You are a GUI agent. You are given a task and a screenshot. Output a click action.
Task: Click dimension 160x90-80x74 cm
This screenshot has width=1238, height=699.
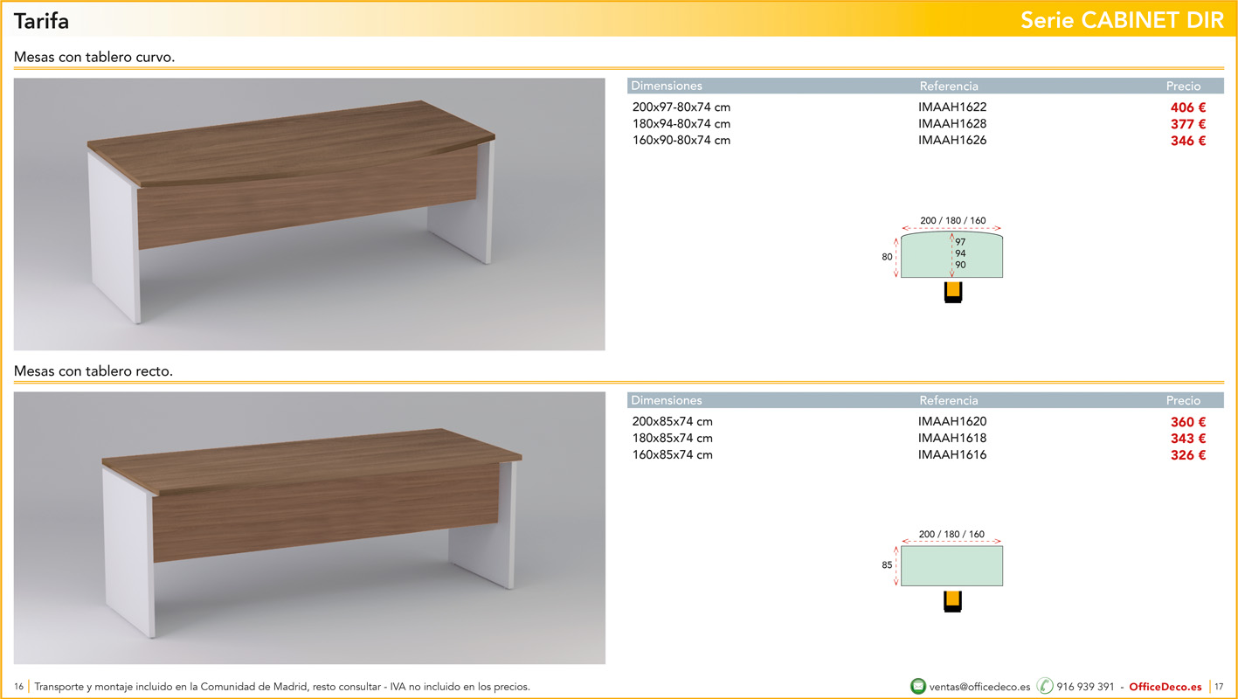(681, 141)
